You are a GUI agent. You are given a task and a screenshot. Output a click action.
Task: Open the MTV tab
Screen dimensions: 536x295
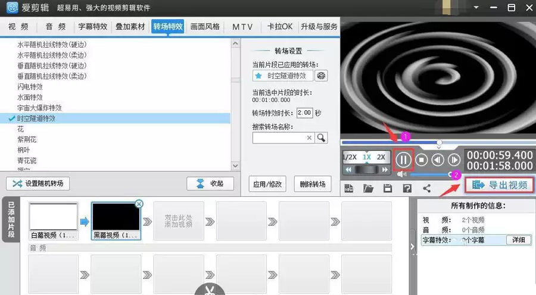tap(242, 26)
